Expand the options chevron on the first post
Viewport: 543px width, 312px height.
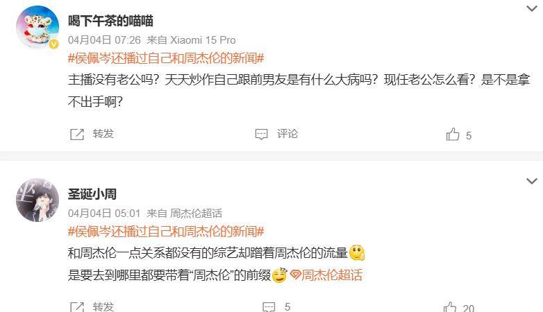pyautogui.click(x=532, y=8)
